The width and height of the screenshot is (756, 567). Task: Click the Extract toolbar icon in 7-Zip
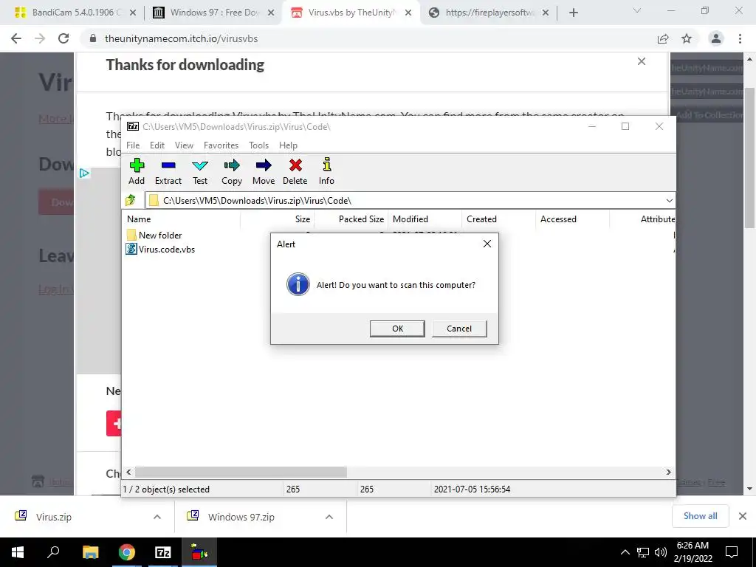168,171
